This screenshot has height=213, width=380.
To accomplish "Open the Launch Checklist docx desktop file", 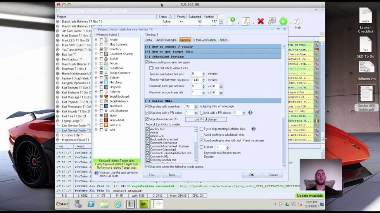I will pos(366,20).
